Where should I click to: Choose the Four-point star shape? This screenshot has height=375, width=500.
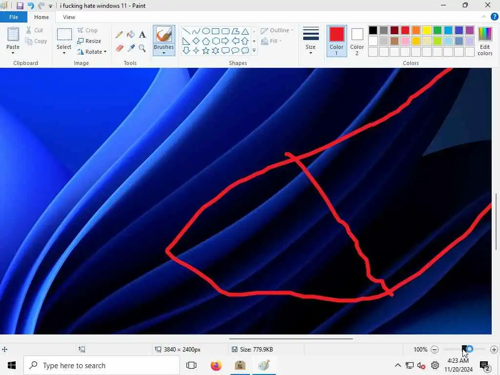pyautogui.click(x=196, y=50)
